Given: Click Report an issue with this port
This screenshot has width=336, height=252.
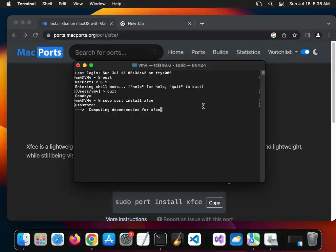Looking at the screenshot, I should (195, 219).
